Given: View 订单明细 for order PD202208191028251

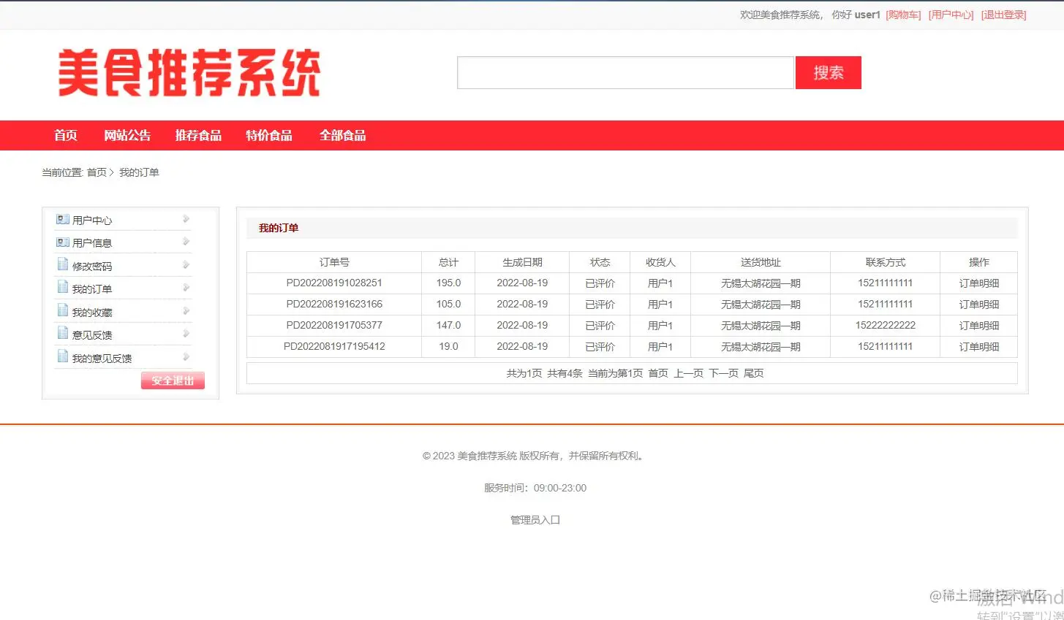Looking at the screenshot, I should 978,283.
